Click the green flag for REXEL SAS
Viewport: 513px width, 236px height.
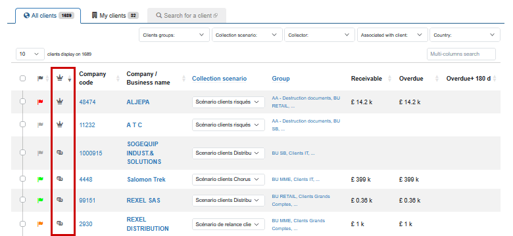pos(40,200)
